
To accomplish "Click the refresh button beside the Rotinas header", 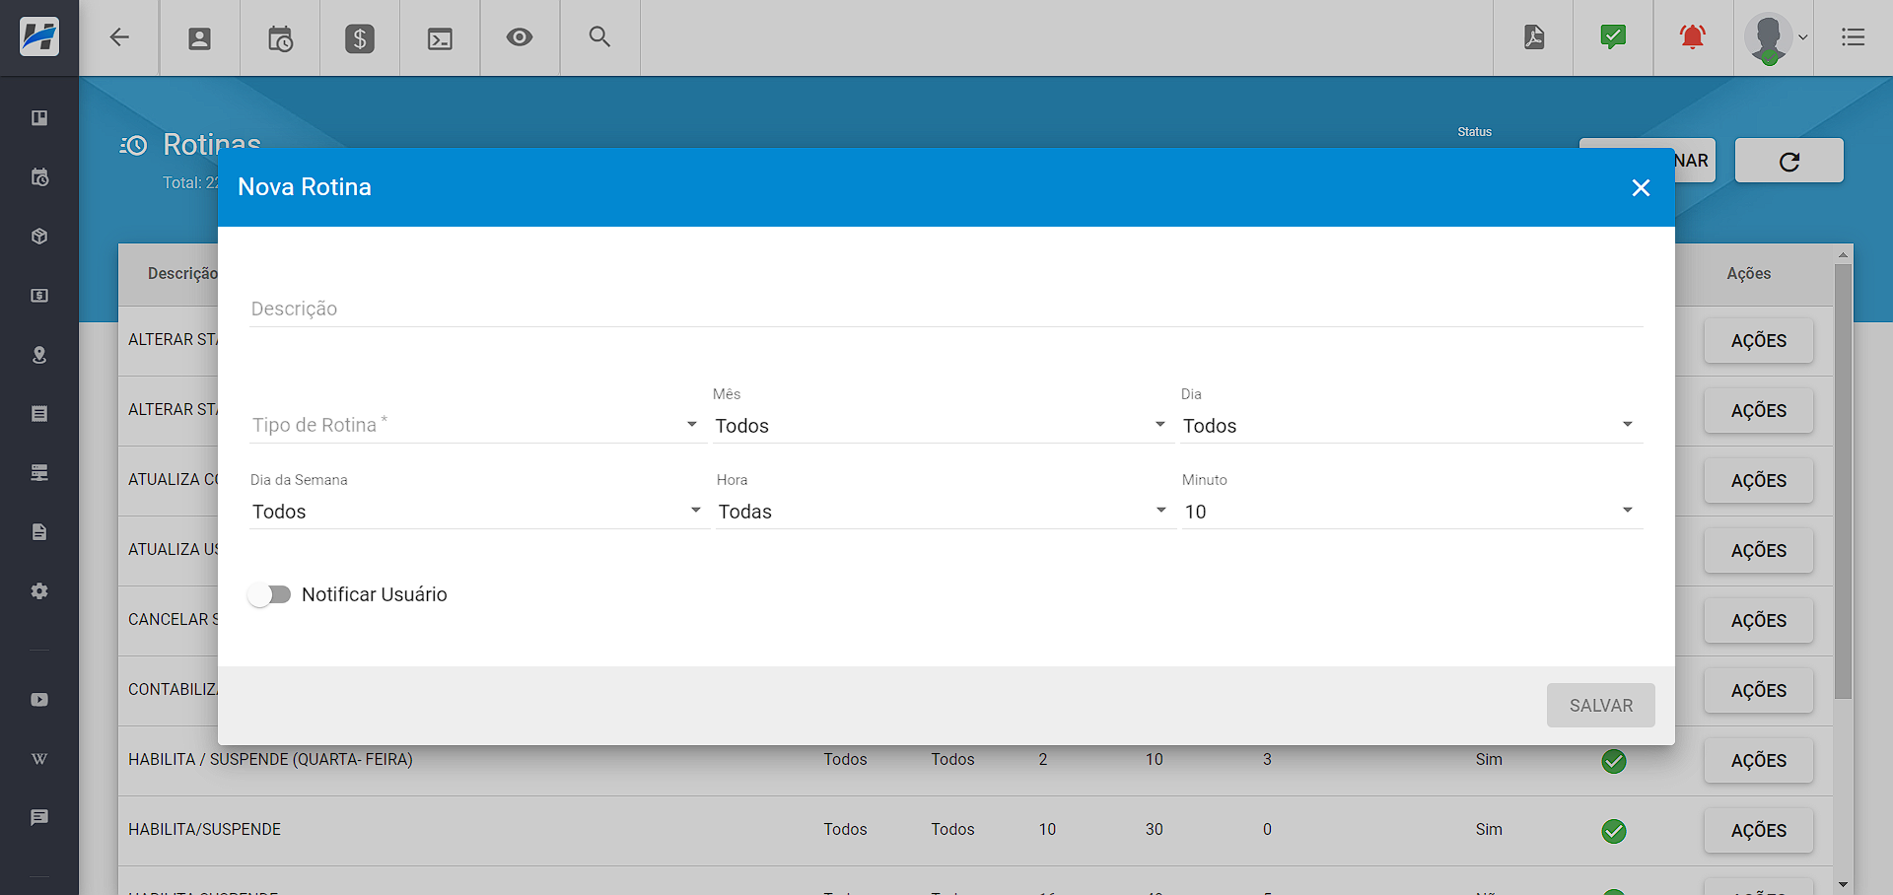I will (x=1789, y=161).
